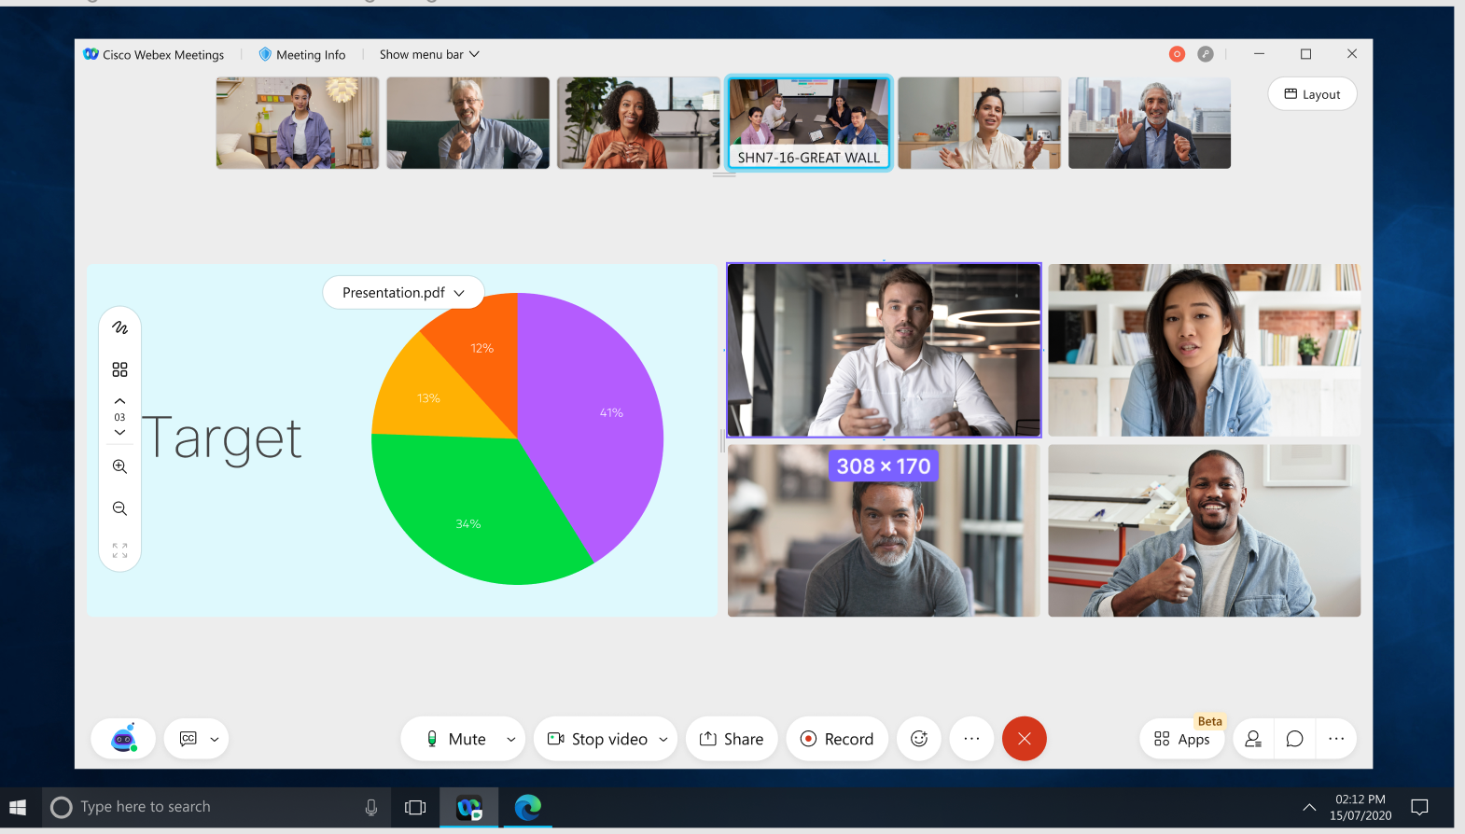Select the thumbnail of man waving by city window
This screenshot has height=834, width=1465.
pos(1150,123)
